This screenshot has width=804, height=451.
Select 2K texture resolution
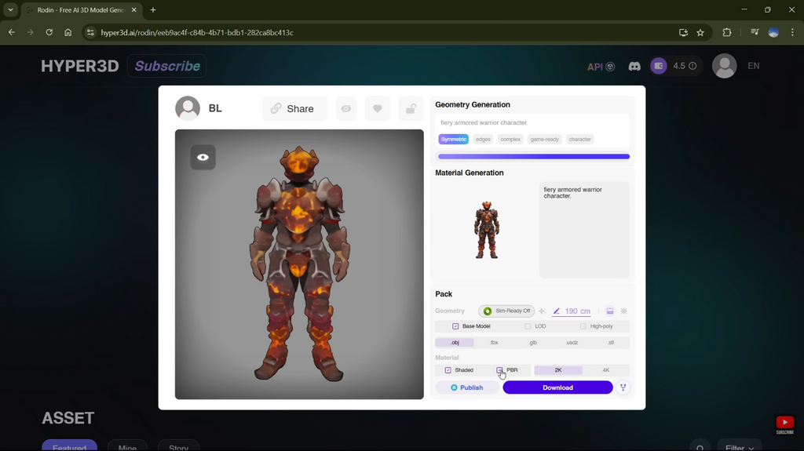point(558,370)
